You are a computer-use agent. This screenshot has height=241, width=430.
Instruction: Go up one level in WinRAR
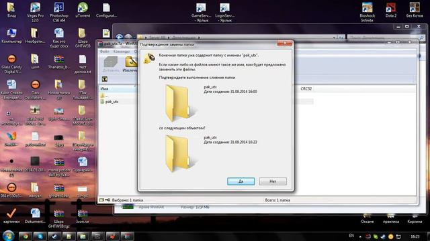pyautogui.click(x=105, y=79)
